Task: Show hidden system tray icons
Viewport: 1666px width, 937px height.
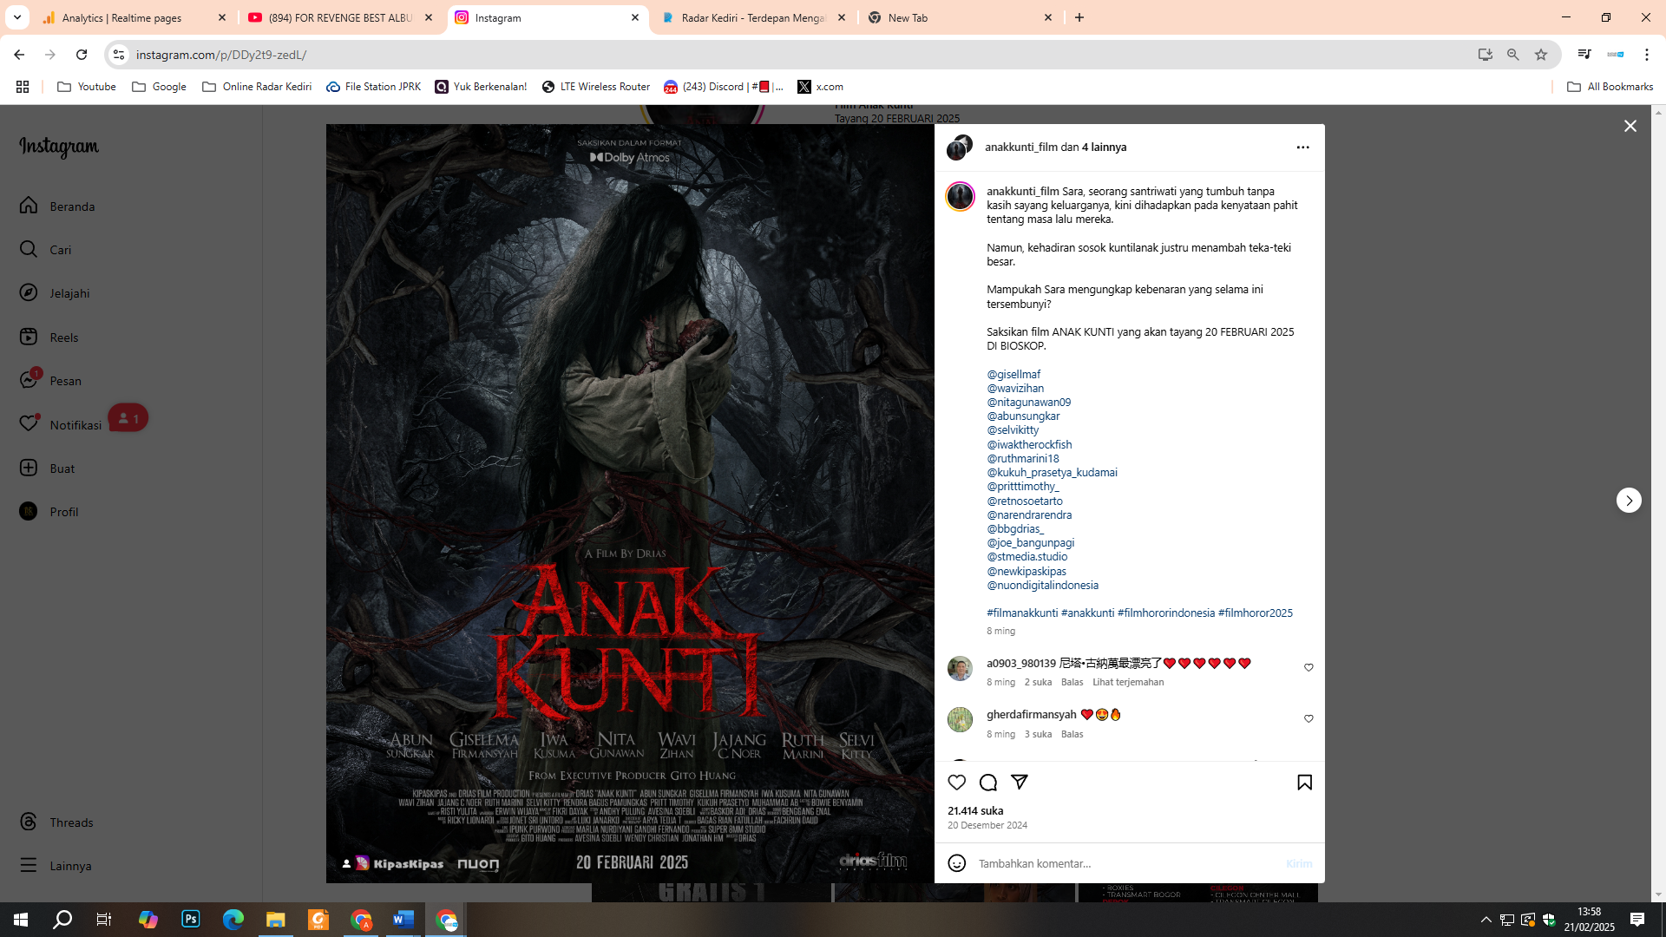Action: click(1486, 920)
